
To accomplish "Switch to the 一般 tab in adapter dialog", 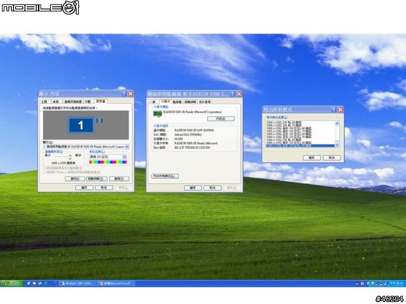I will [x=153, y=102].
